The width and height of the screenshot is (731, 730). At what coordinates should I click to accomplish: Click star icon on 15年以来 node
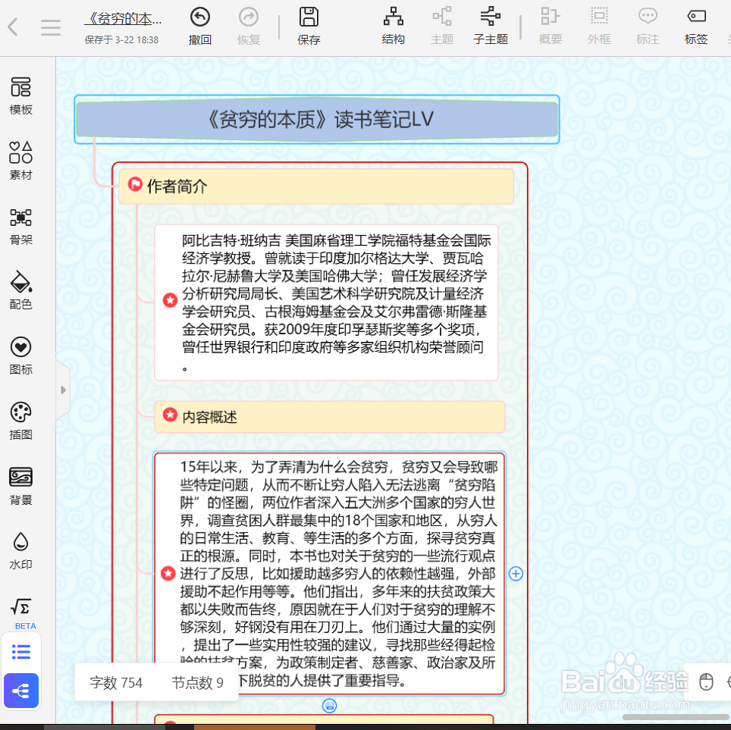click(168, 573)
